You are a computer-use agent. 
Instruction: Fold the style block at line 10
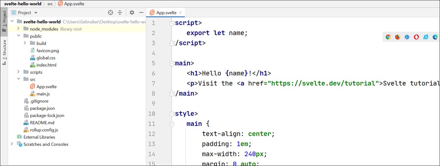click(x=172, y=114)
